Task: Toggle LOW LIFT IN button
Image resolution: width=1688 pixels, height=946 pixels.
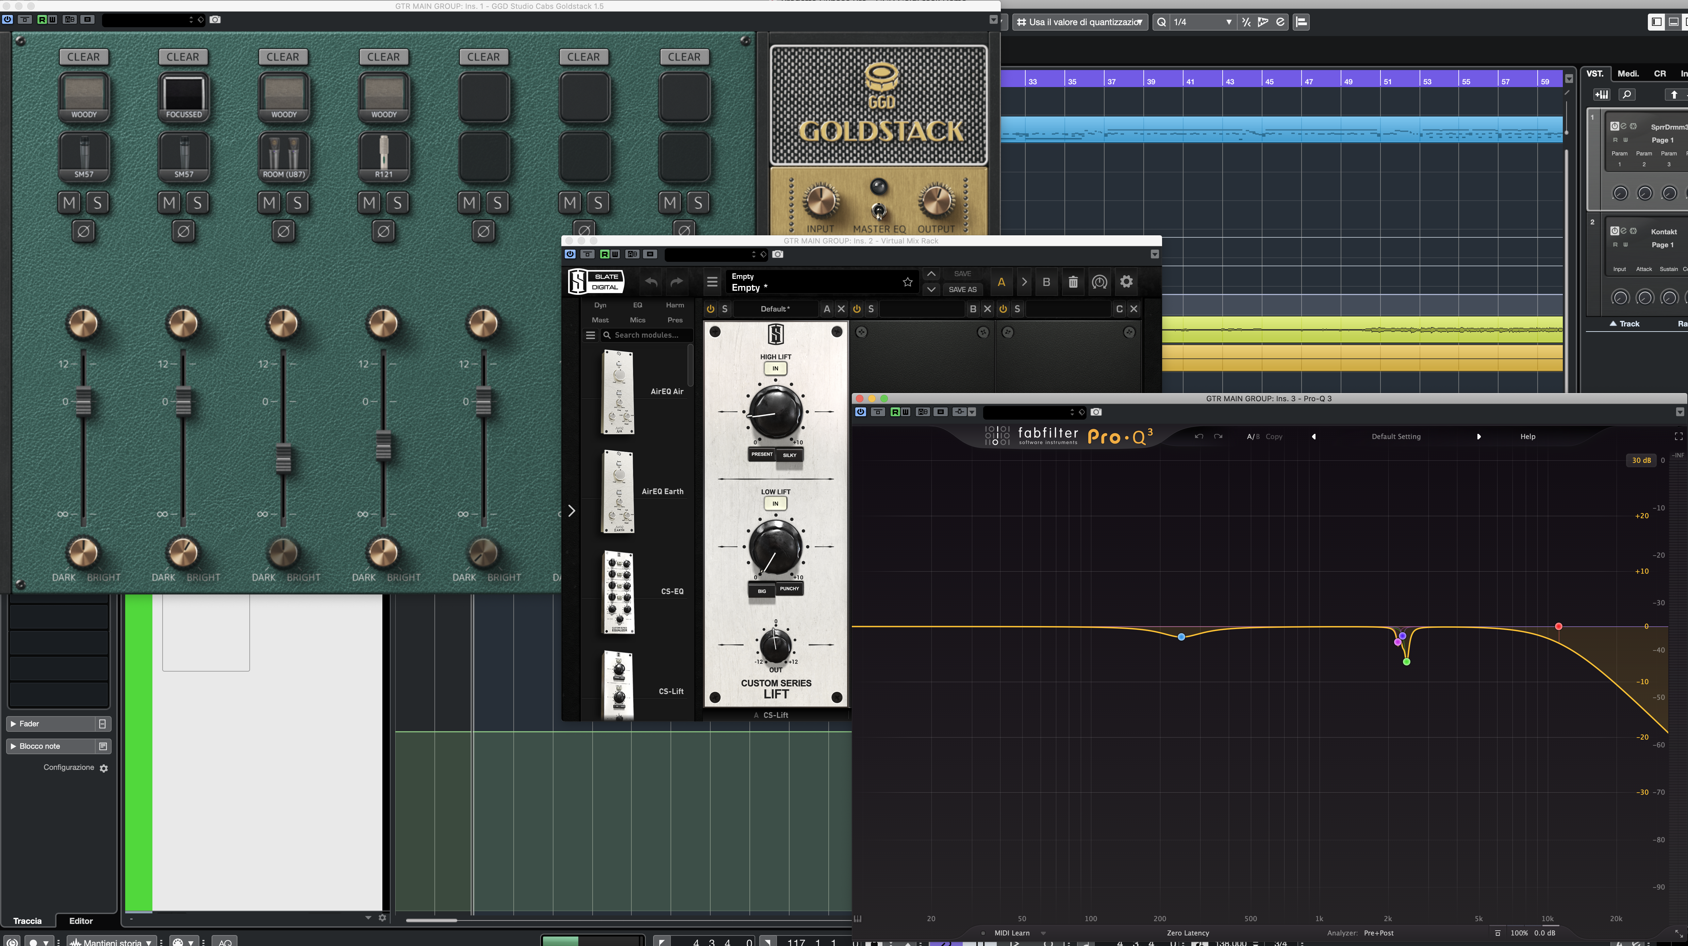Action: click(775, 504)
